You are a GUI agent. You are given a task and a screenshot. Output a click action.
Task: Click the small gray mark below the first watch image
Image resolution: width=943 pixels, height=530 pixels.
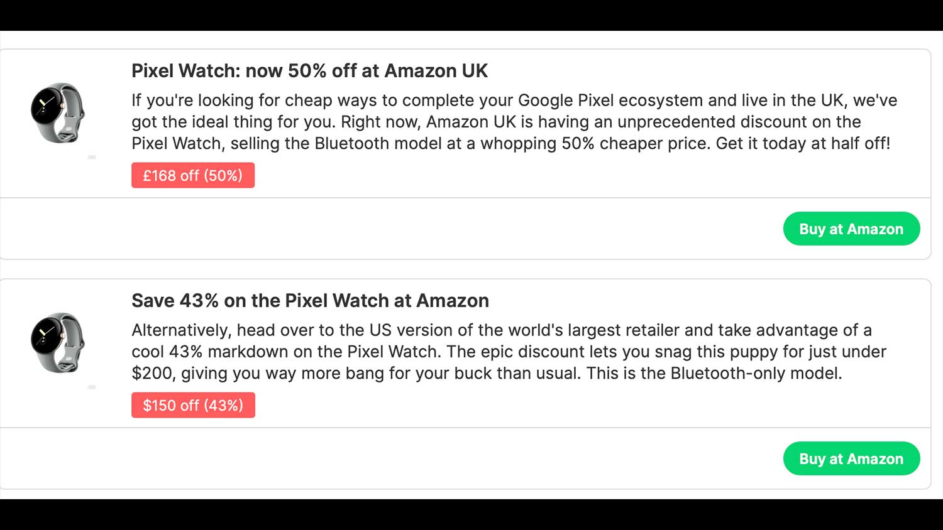click(x=92, y=157)
